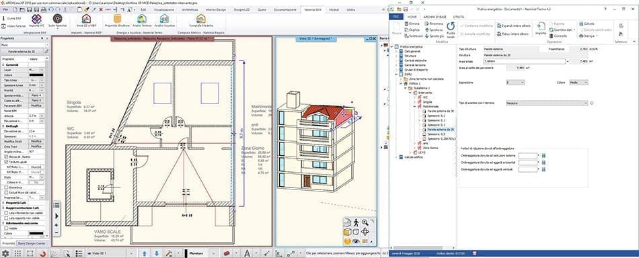The height and width of the screenshot is (258, 639).
Task: Collapse the Matrimoniale tree node
Action: point(414,107)
